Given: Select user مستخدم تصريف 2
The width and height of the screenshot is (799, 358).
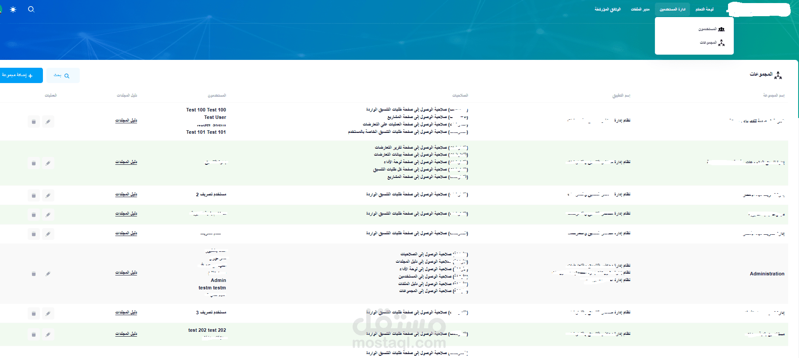Looking at the screenshot, I should (x=211, y=194).
